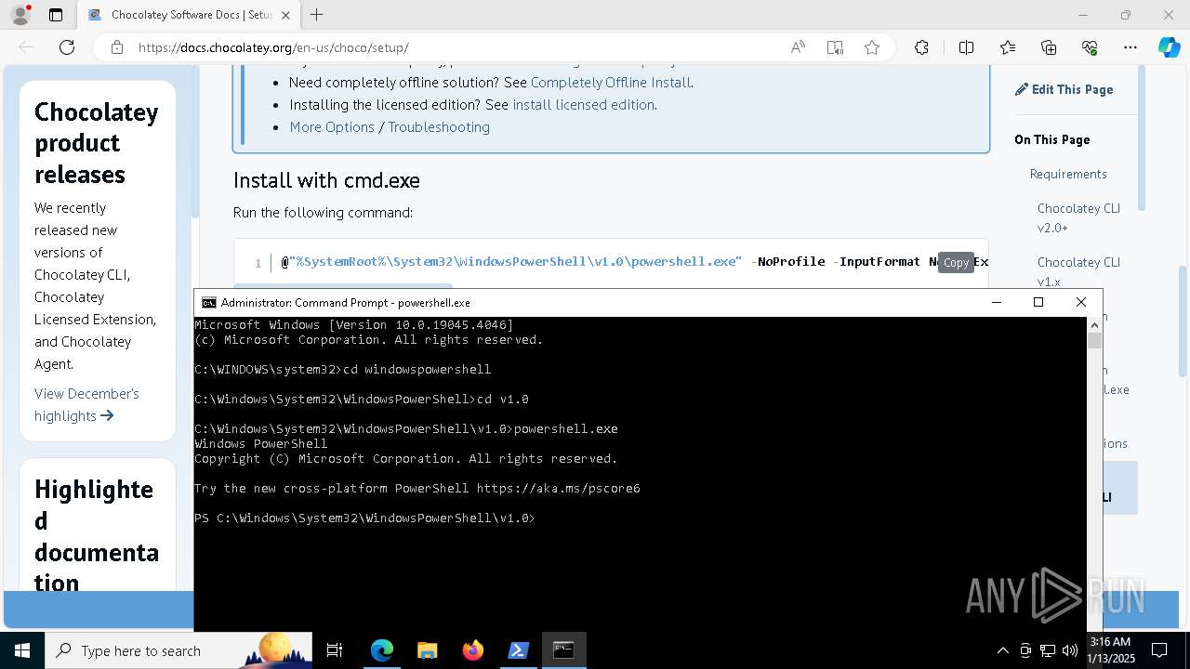Open File Explorer from taskbar

[x=428, y=650]
